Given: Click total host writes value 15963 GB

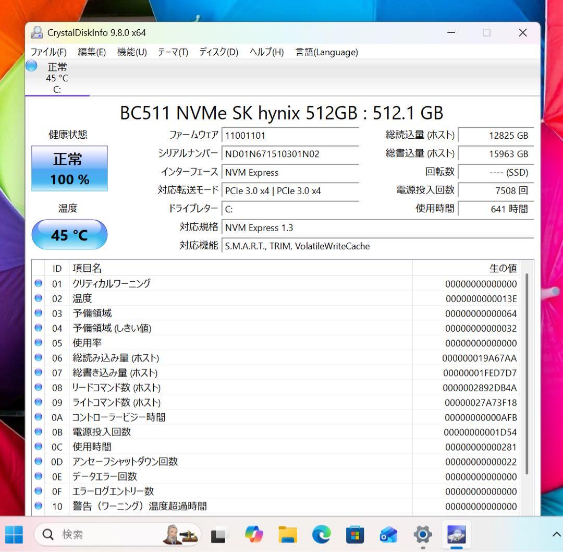Looking at the screenshot, I should click(x=496, y=154).
